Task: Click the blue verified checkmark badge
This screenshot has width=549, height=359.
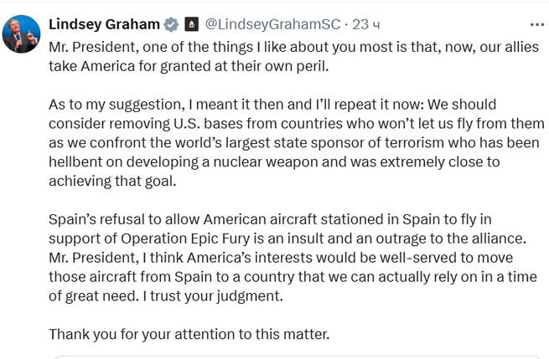Action: click(171, 23)
